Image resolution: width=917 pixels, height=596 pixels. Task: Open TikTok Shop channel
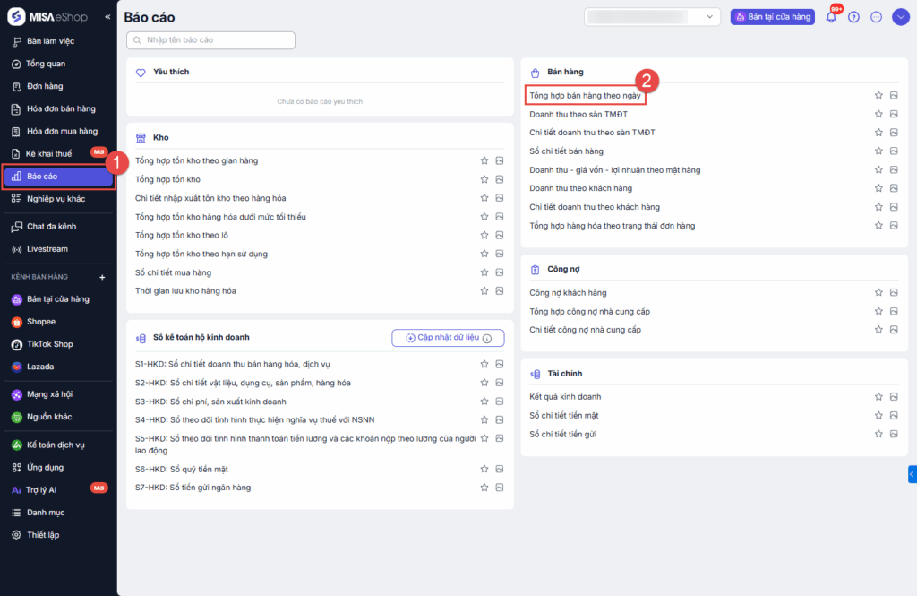point(50,344)
